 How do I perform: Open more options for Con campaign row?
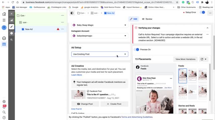(x=62, y=16)
